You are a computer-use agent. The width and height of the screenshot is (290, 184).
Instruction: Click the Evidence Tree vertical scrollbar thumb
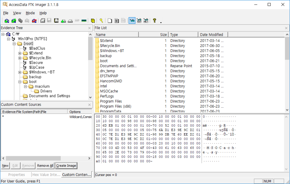click(x=90, y=48)
